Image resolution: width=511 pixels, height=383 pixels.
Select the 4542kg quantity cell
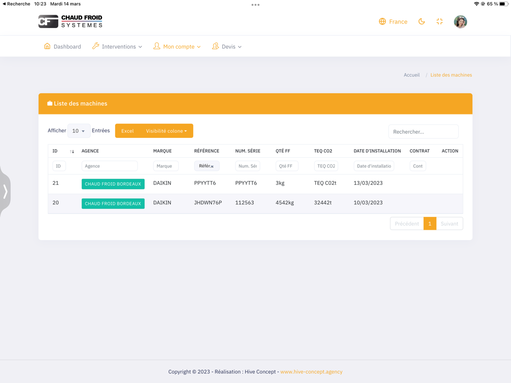click(x=285, y=203)
